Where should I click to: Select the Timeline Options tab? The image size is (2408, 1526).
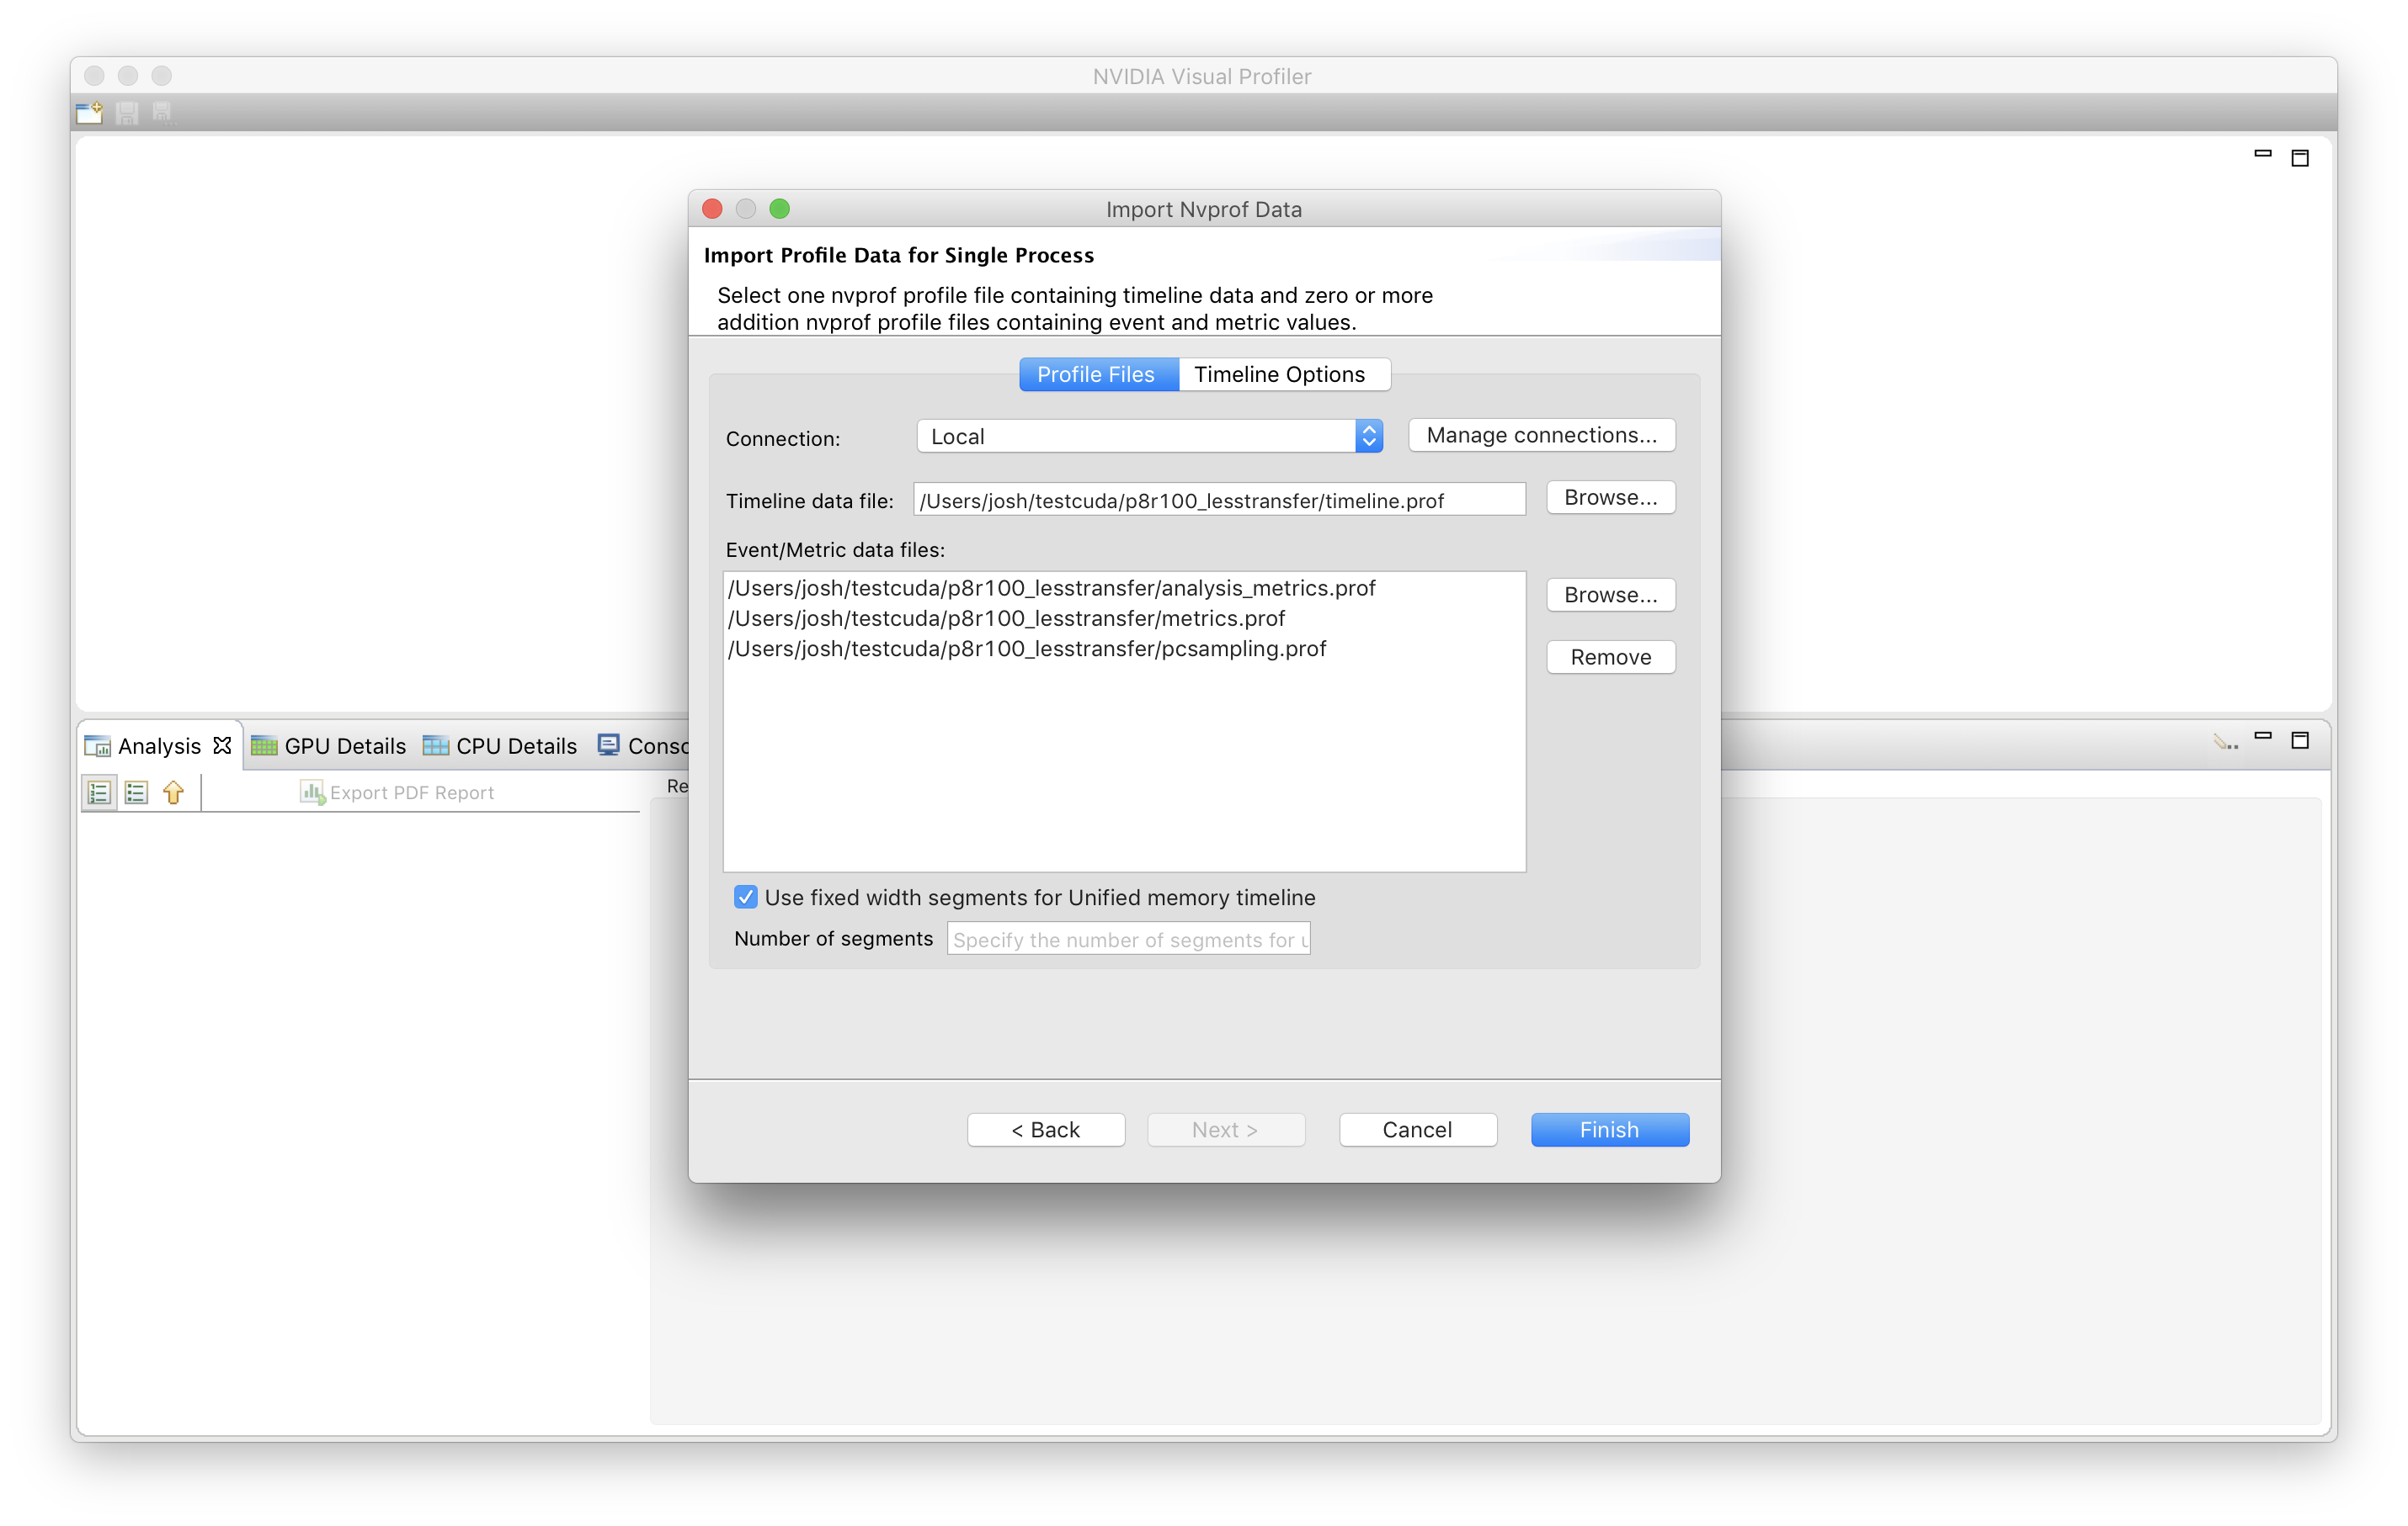click(x=1282, y=374)
